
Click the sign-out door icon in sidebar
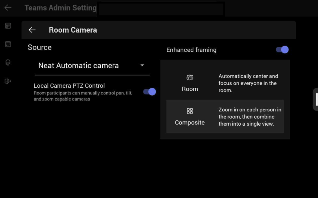[x=8, y=81]
